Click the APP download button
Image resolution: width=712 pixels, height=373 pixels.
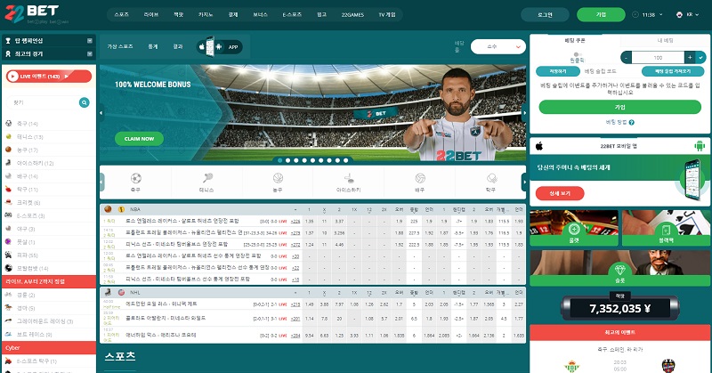(x=220, y=47)
